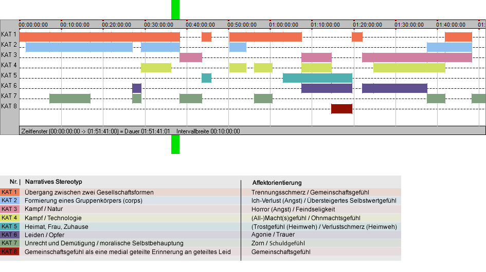The height and width of the screenshot is (272, 486).
Task: Click 'Trennungsschmerz / Gemeinschaftsgefühl' cell
Action: pyautogui.click(x=310, y=192)
